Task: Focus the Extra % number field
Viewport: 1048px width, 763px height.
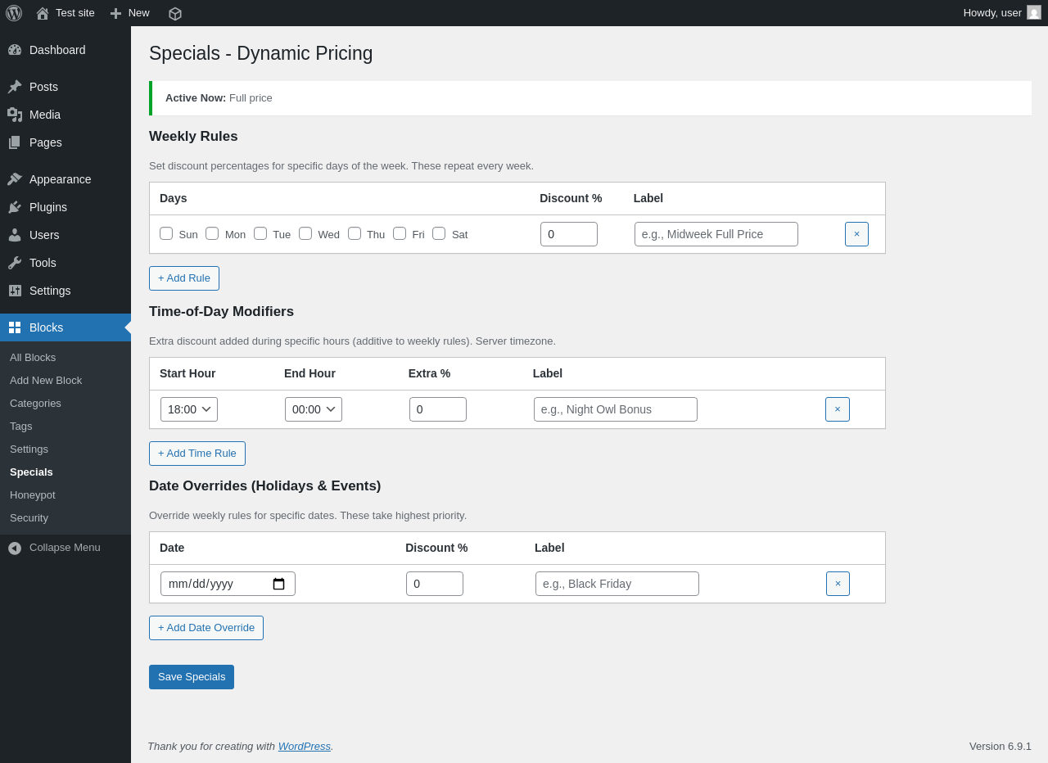Action: click(438, 409)
